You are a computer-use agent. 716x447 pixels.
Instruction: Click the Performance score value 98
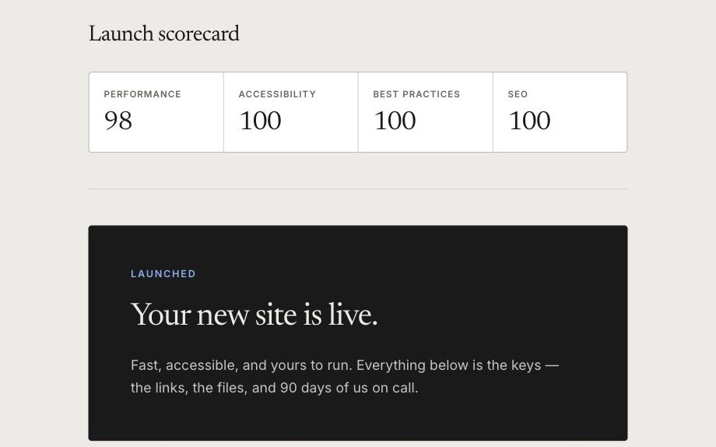(118, 121)
